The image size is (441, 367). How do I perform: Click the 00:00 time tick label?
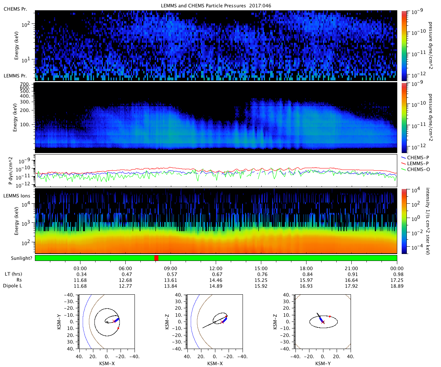[397, 268]
